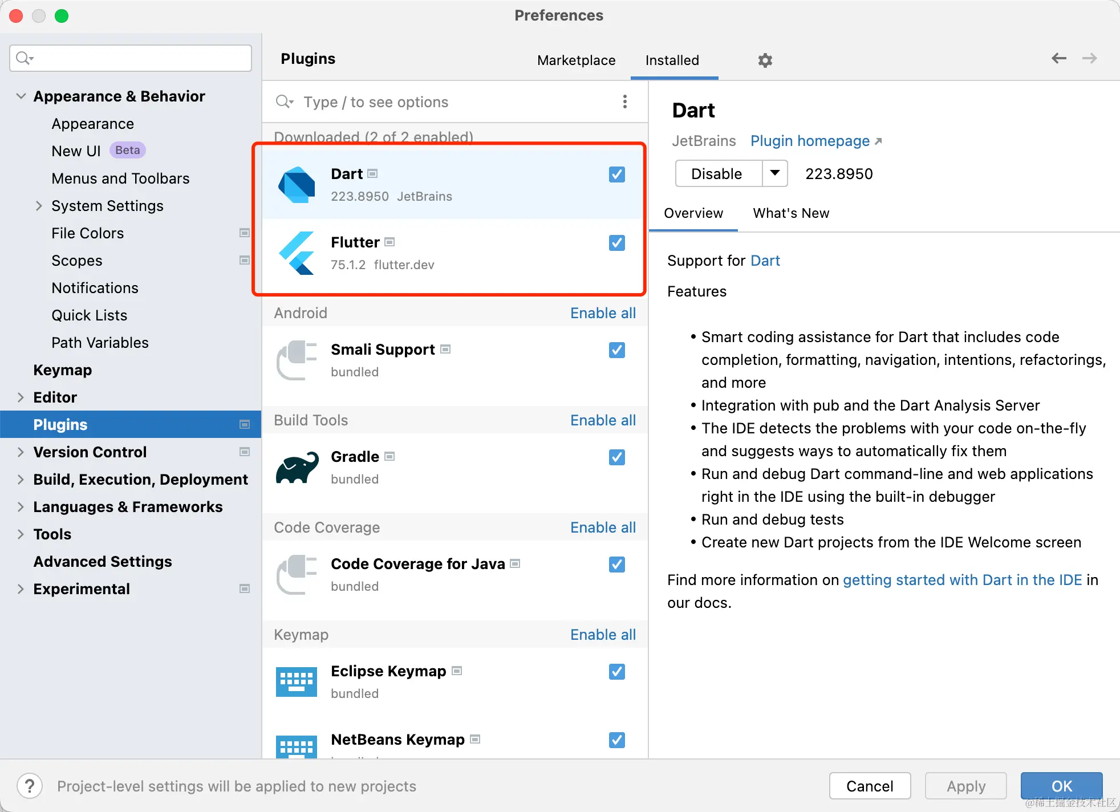The height and width of the screenshot is (812, 1120).
Task: Click the plugin filter search field
Action: [x=445, y=102]
